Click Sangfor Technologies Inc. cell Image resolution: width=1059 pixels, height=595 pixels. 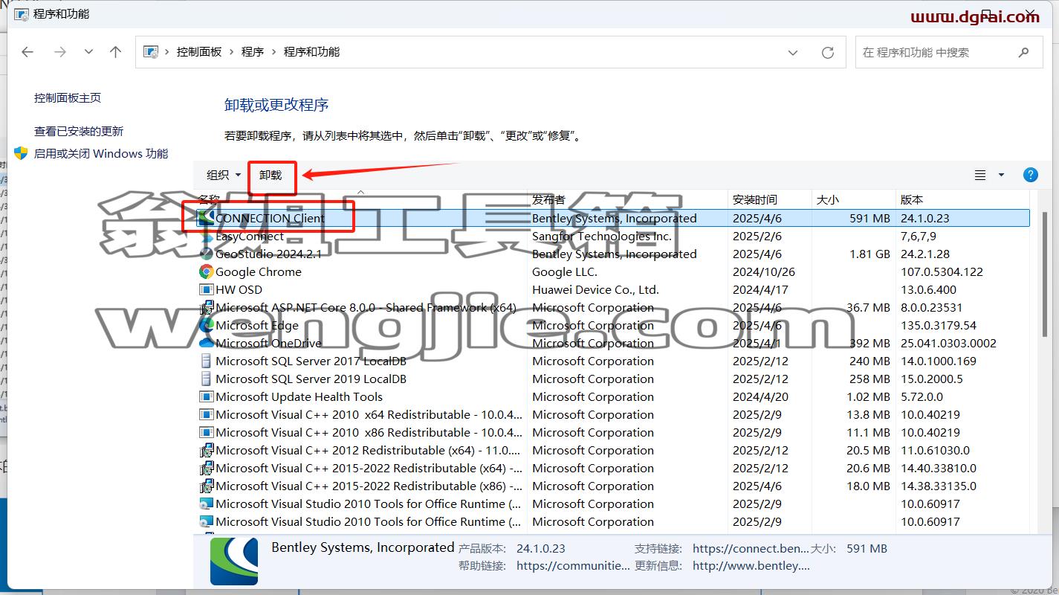coord(602,237)
